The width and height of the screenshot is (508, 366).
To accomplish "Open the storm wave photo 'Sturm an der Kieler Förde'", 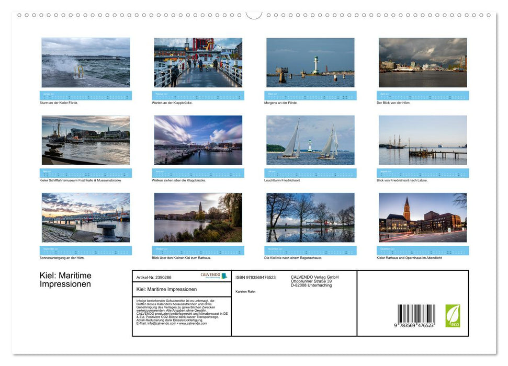I will (x=86, y=63).
